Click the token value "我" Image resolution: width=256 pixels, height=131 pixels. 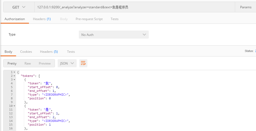47,83
